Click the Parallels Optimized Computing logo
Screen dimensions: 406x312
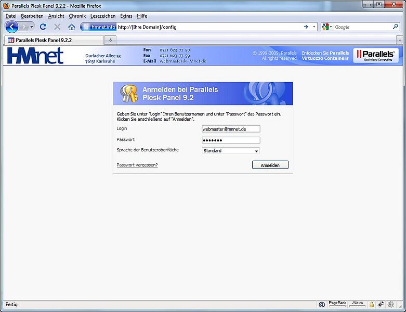click(x=376, y=56)
